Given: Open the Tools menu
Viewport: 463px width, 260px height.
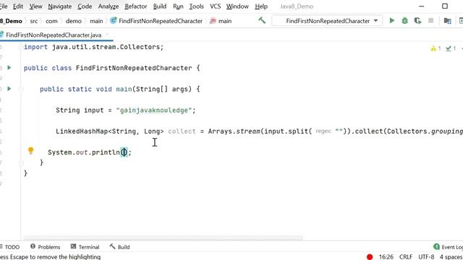Looking at the screenshot, I should (x=196, y=6).
